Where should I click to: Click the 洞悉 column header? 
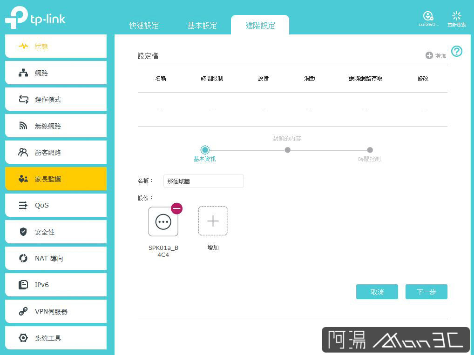tap(310, 79)
